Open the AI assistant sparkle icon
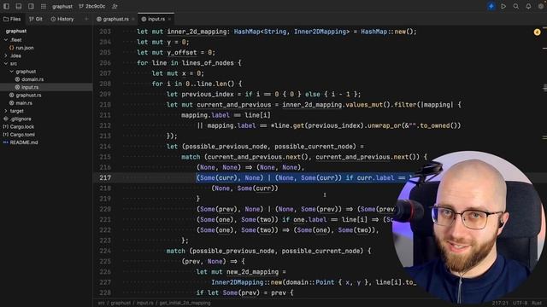The width and height of the screenshot is (547, 307). point(491,6)
